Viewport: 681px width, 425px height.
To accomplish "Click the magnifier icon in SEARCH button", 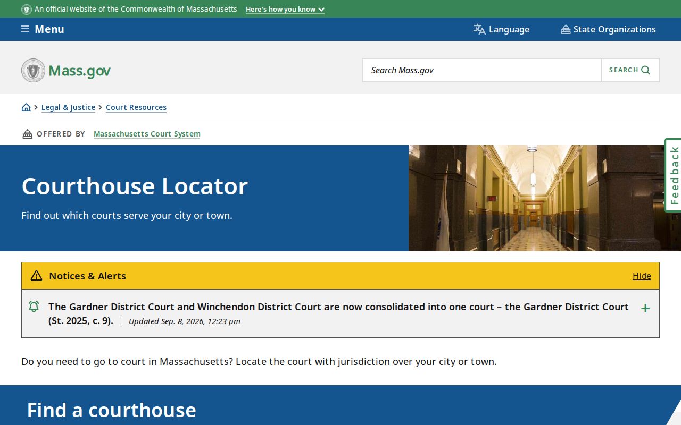I will [646, 70].
